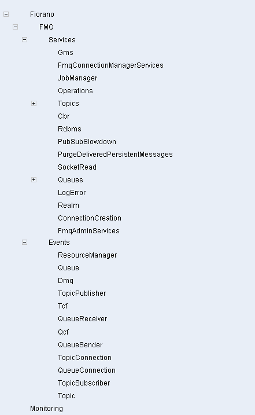The image size is (255, 415).
Task: Choose PurgeDeliveredPersistentMessages item
Action: 115,155
